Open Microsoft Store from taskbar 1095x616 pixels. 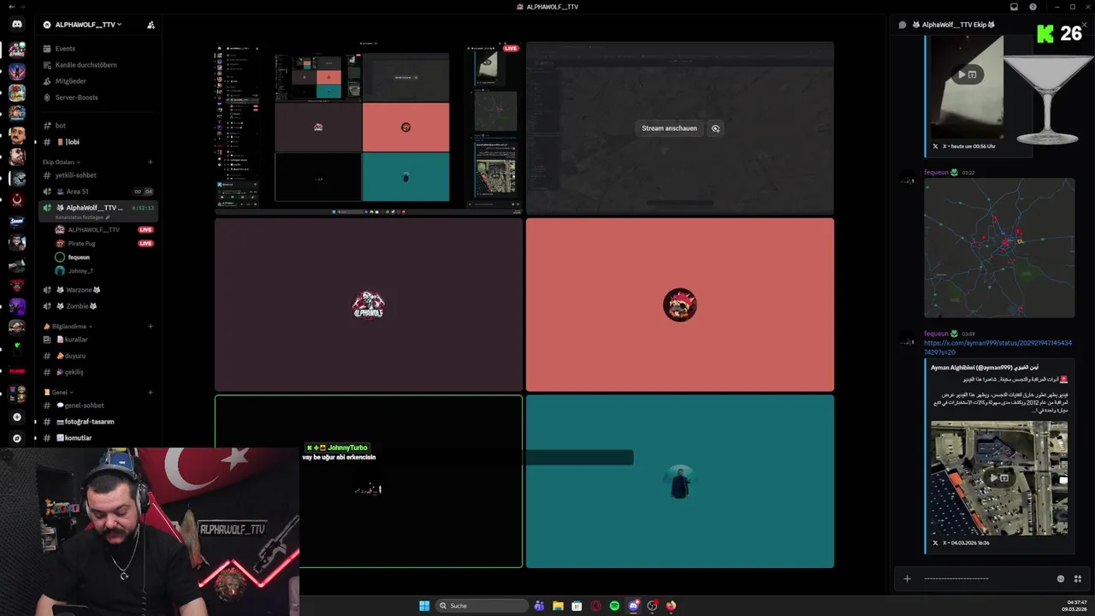tap(577, 606)
